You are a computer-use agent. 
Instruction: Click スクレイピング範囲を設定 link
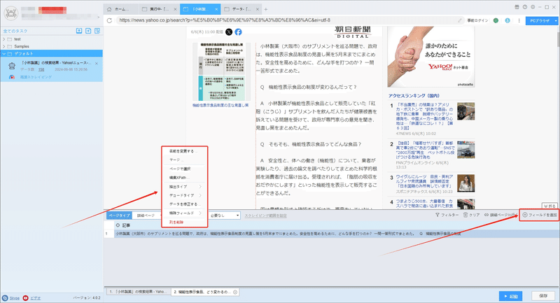(265, 216)
